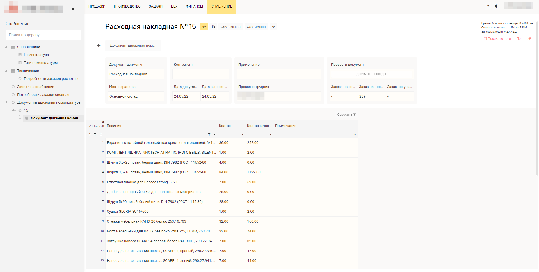
Task: Click the Сбросить filter reset button
Action: click(346, 115)
